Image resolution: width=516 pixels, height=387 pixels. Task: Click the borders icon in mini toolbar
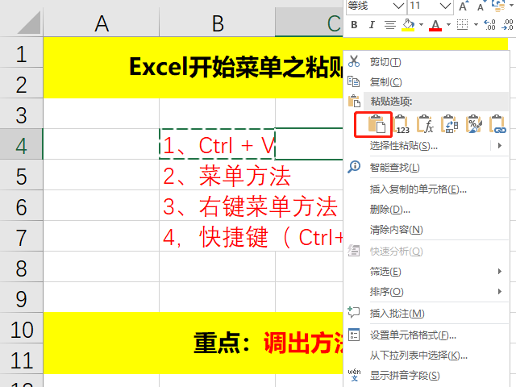462,25
